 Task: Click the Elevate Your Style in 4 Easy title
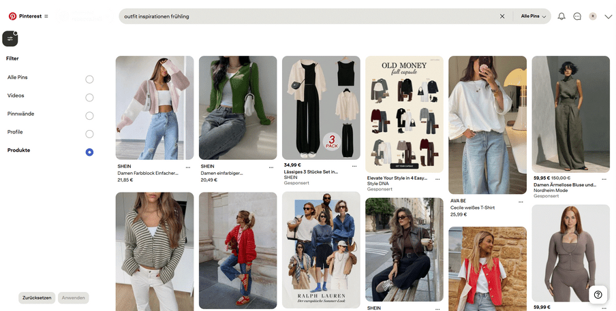(x=397, y=178)
